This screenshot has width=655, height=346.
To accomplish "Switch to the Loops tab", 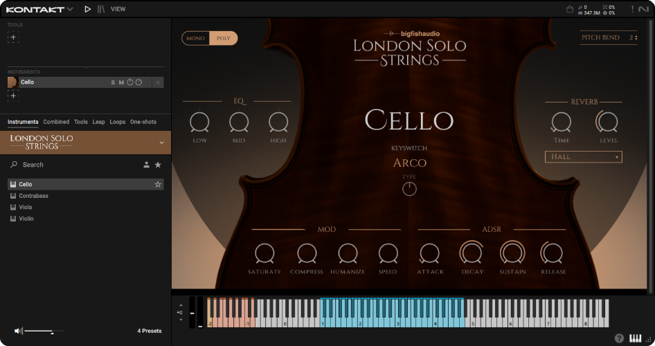I will tap(118, 122).
